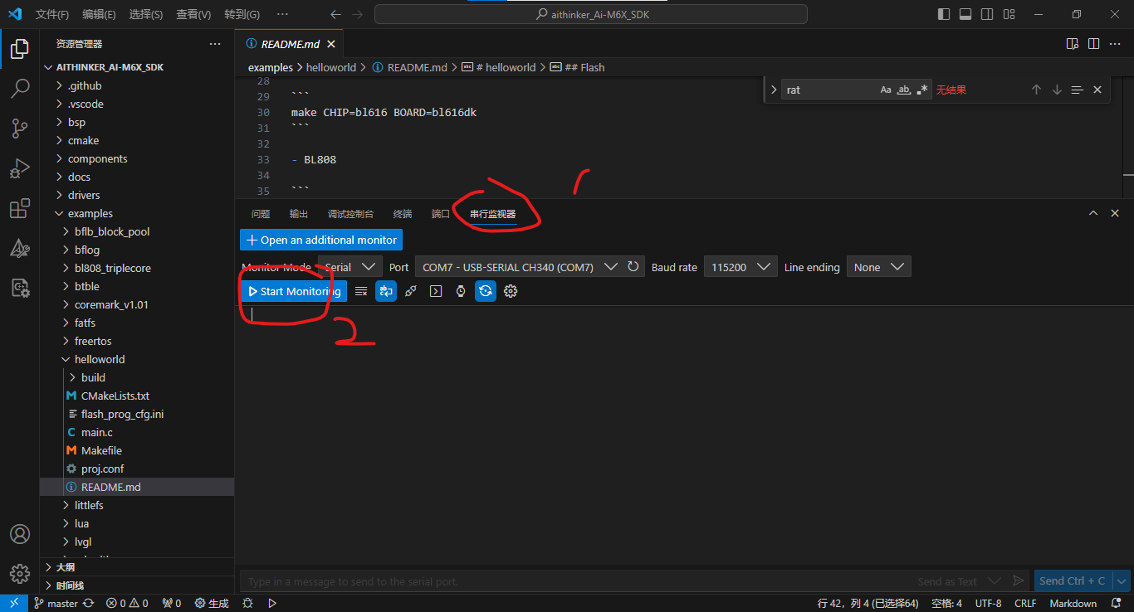Open the Explorer view in activity bar

pos(20,49)
